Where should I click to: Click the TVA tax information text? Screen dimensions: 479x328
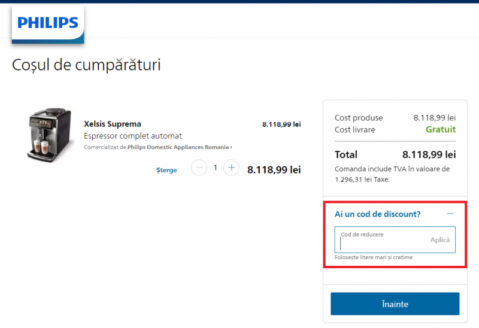click(x=392, y=174)
